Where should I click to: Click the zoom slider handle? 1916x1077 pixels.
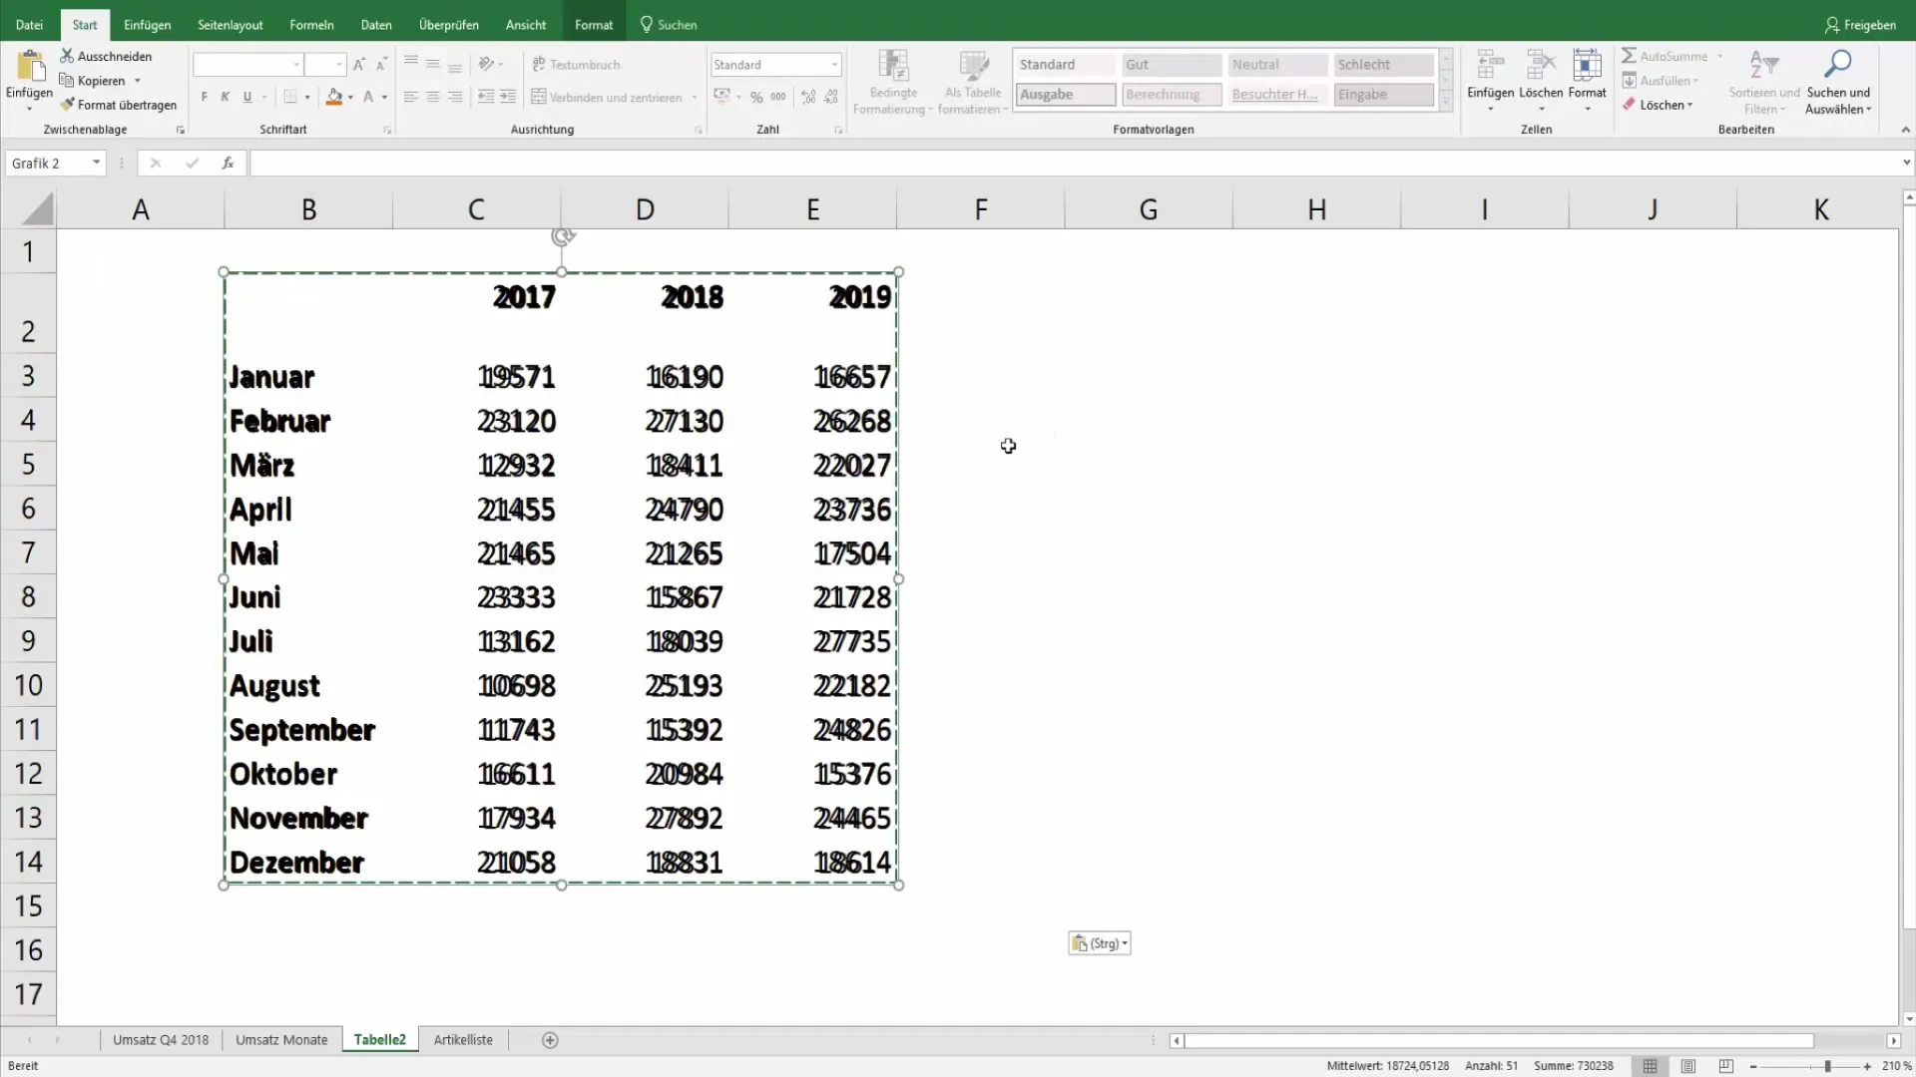tap(1827, 1066)
